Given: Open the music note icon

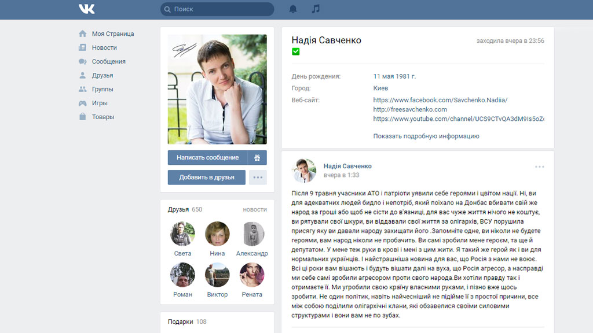Looking at the screenshot, I should point(316,9).
